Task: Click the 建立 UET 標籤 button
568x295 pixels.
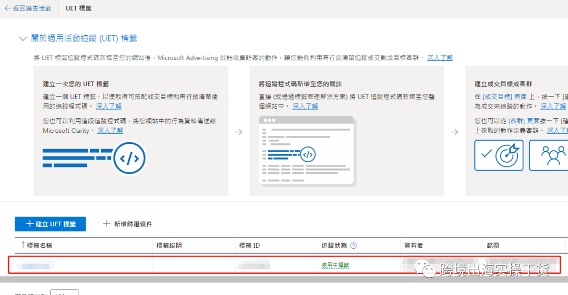Action: [x=50, y=224]
